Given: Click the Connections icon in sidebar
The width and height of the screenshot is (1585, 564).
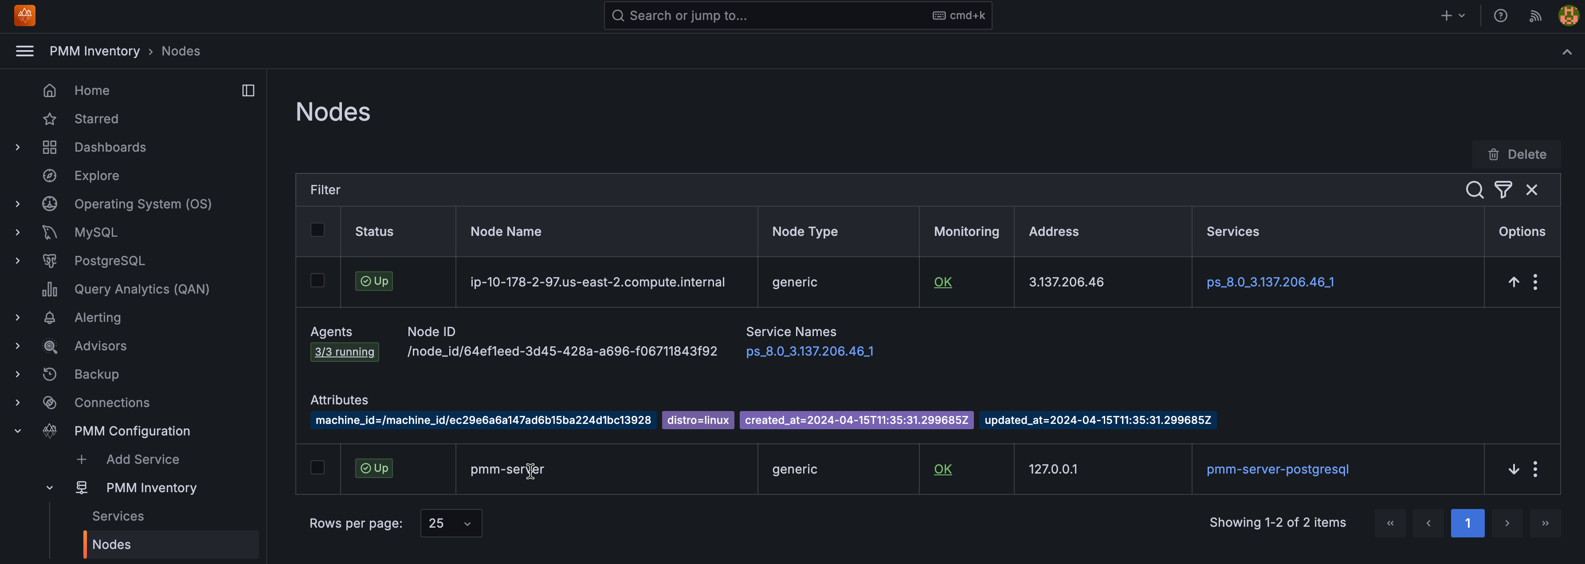Looking at the screenshot, I should click(x=50, y=402).
